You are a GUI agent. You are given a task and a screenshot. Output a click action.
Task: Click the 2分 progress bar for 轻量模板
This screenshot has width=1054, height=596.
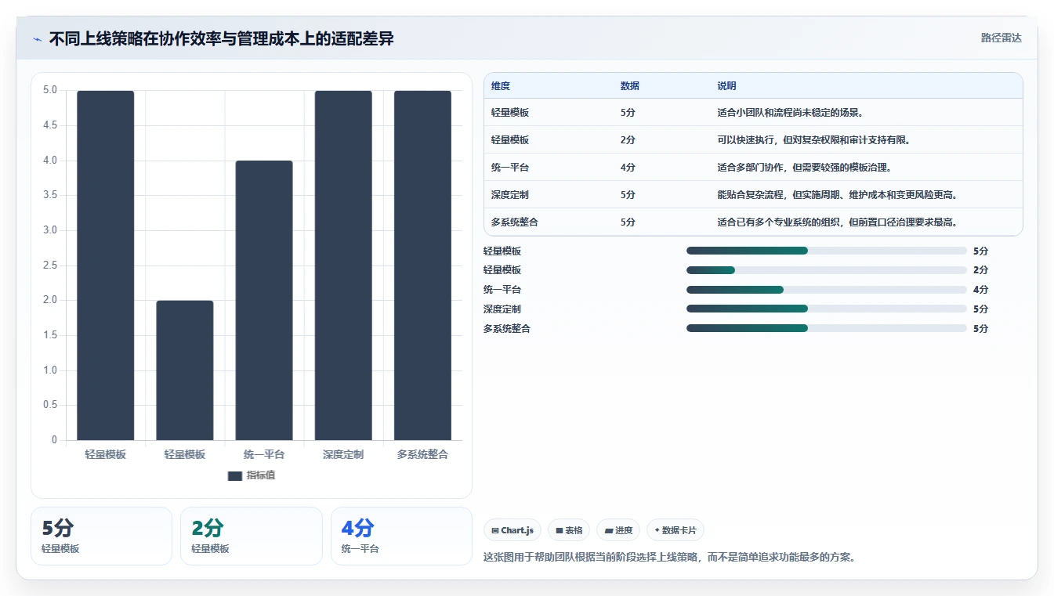[827, 270]
